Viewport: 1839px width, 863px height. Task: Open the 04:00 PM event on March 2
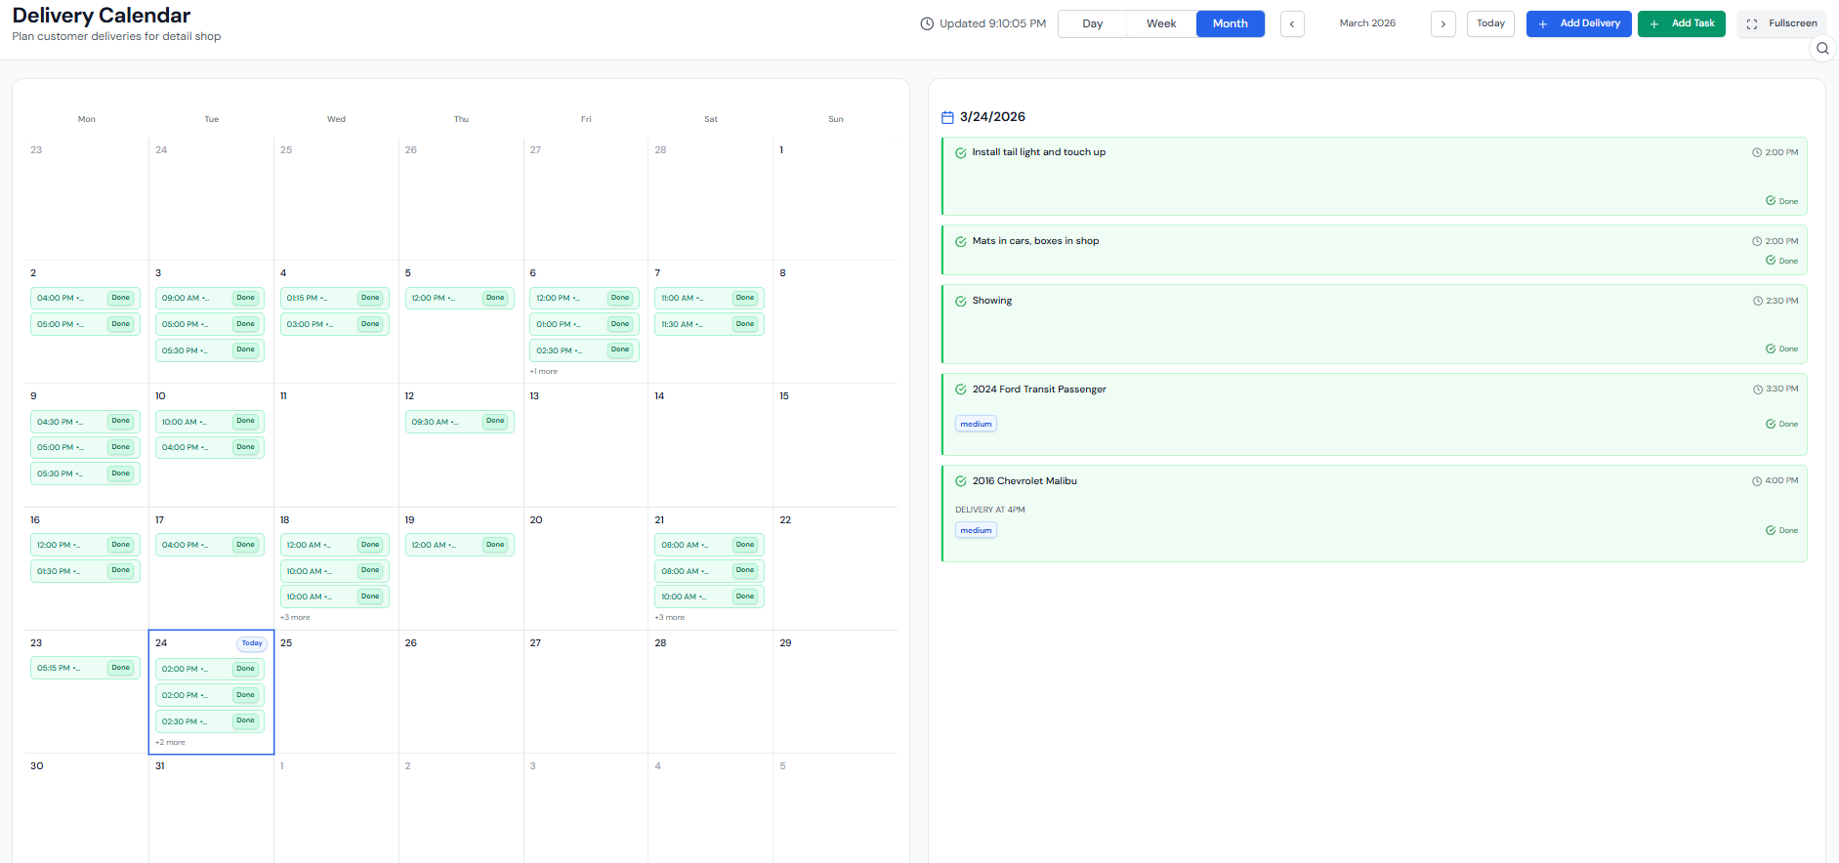click(85, 298)
